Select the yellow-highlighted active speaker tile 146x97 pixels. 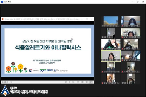tap(111, 56)
